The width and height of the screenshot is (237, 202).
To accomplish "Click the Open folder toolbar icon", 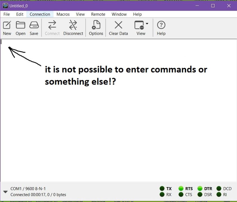I will click(20, 25).
